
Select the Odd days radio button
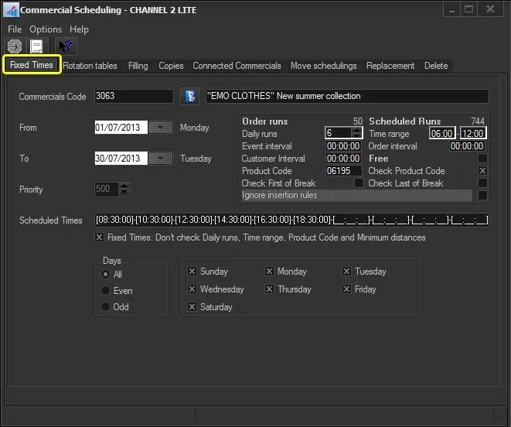pos(106,307)
